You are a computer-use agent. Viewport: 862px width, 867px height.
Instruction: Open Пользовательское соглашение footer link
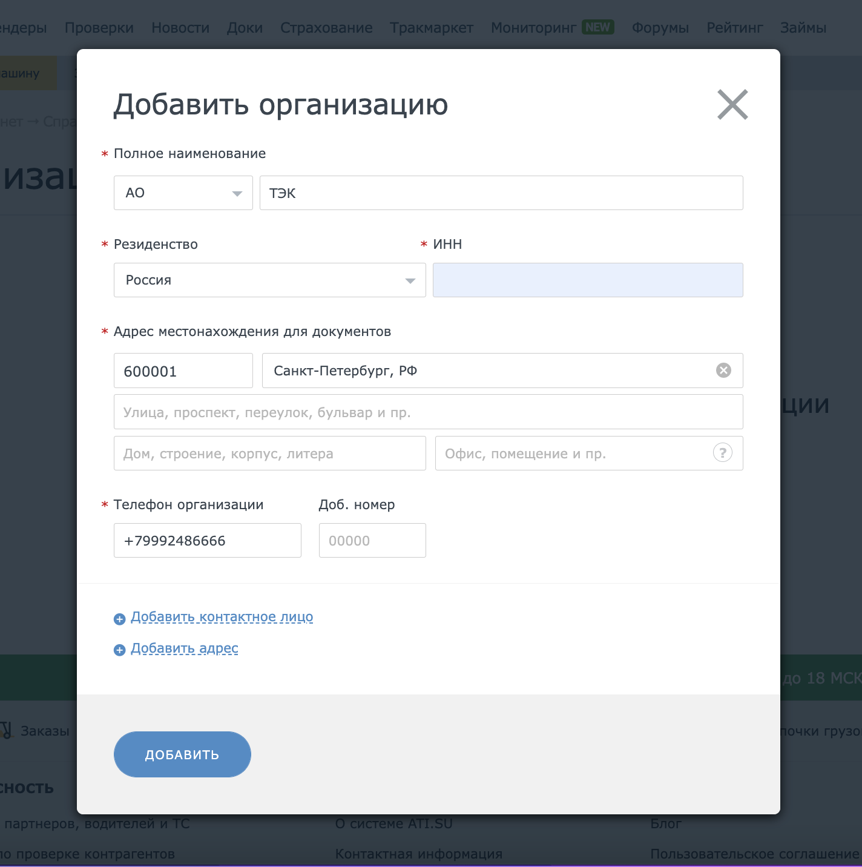click(x=755, y=854)
